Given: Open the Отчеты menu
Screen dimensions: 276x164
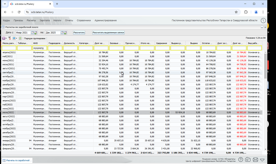Looking at the screenshot, I should [69, 20].
